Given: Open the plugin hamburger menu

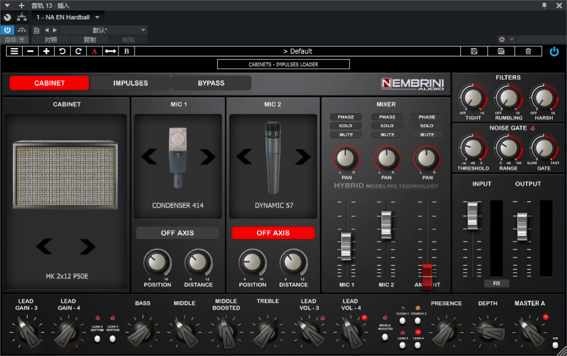Looking at the screenshot, I should (x=14, y=51).
